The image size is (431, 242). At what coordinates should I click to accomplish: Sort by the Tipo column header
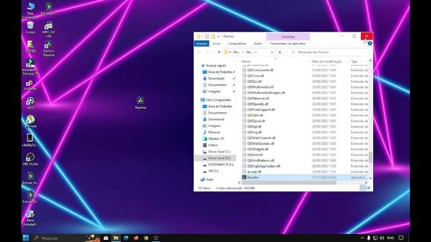click(354, 62)
